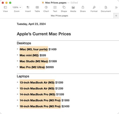Click the Share icon

83,7
